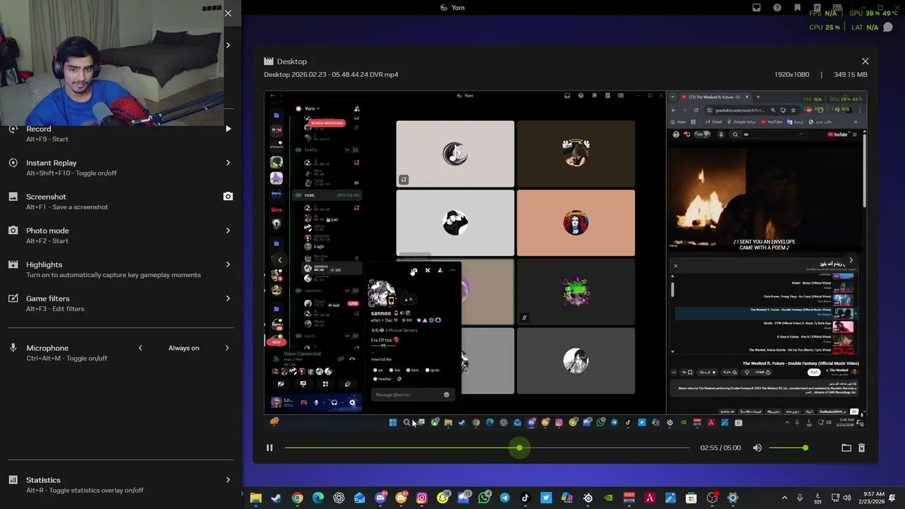Image resolution: width=905 pixels, height=509 pixels.
Task: Switch Microphone mode to the next option
Action: point(227,348)
